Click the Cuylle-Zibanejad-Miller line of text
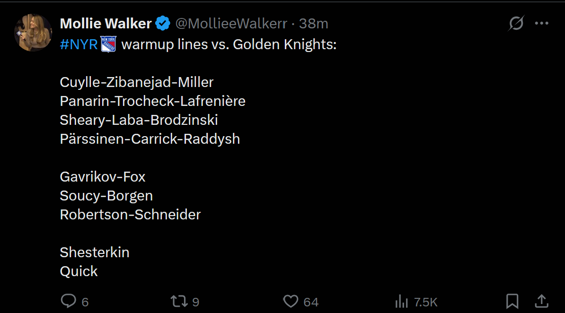565x313 pixels. [x=136, y=82]
